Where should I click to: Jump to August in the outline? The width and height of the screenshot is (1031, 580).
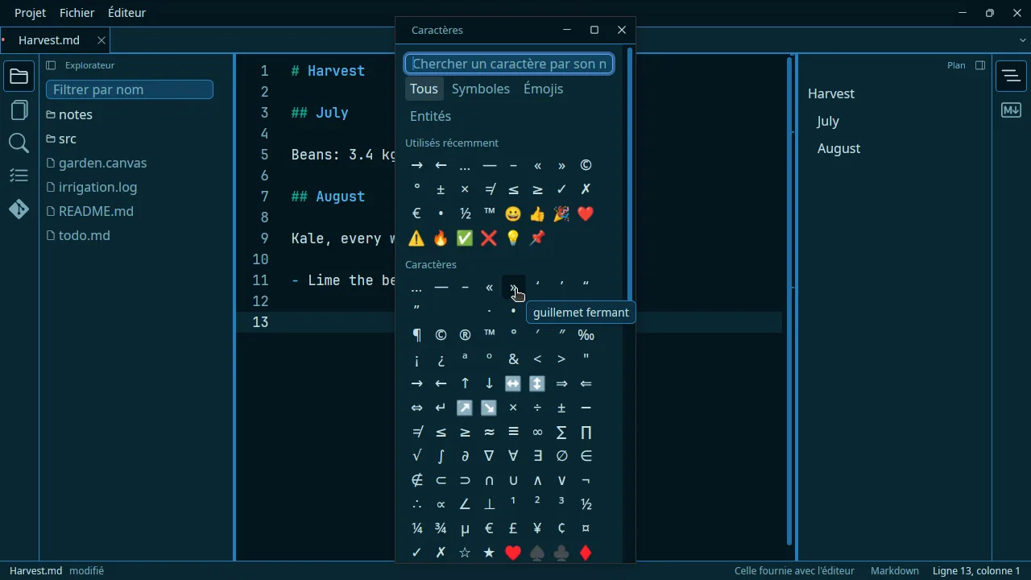[838, 148]
